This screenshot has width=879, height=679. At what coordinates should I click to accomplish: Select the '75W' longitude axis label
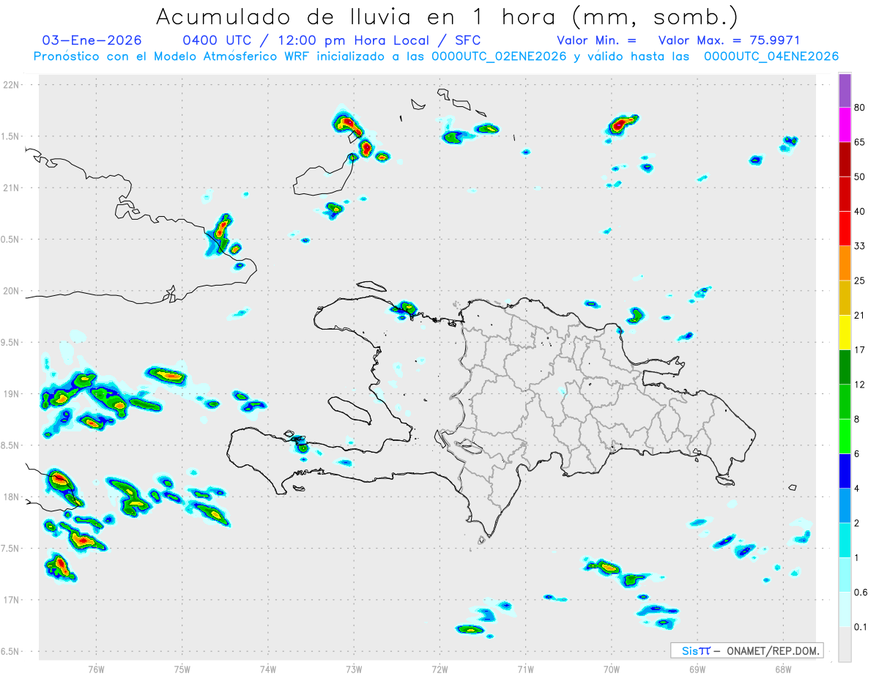(182, 669)
